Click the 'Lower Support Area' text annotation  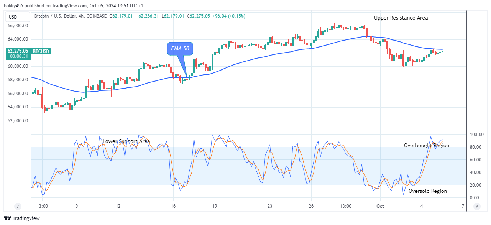[x=126, y=141]
